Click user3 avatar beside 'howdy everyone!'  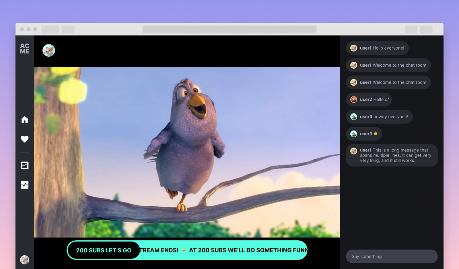tap(354, 117)
